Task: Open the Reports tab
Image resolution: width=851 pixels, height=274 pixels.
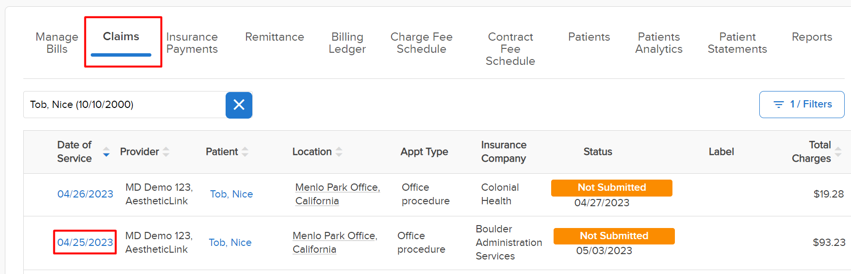Action: point(812,37)
